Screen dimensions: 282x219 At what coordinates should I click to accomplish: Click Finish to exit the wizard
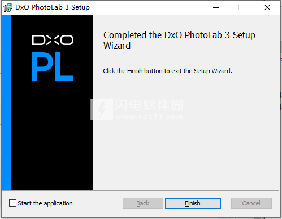point(193,203)
